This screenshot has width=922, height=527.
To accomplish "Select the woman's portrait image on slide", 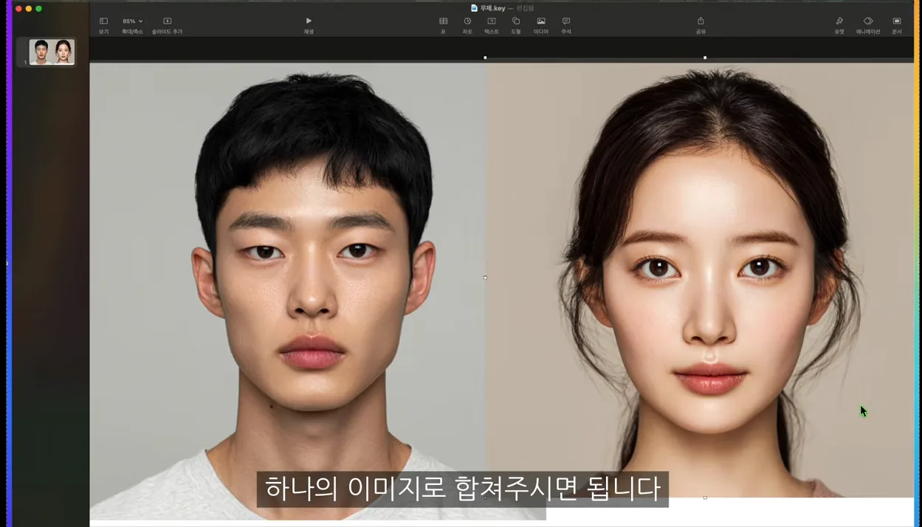I will [700, 280].
